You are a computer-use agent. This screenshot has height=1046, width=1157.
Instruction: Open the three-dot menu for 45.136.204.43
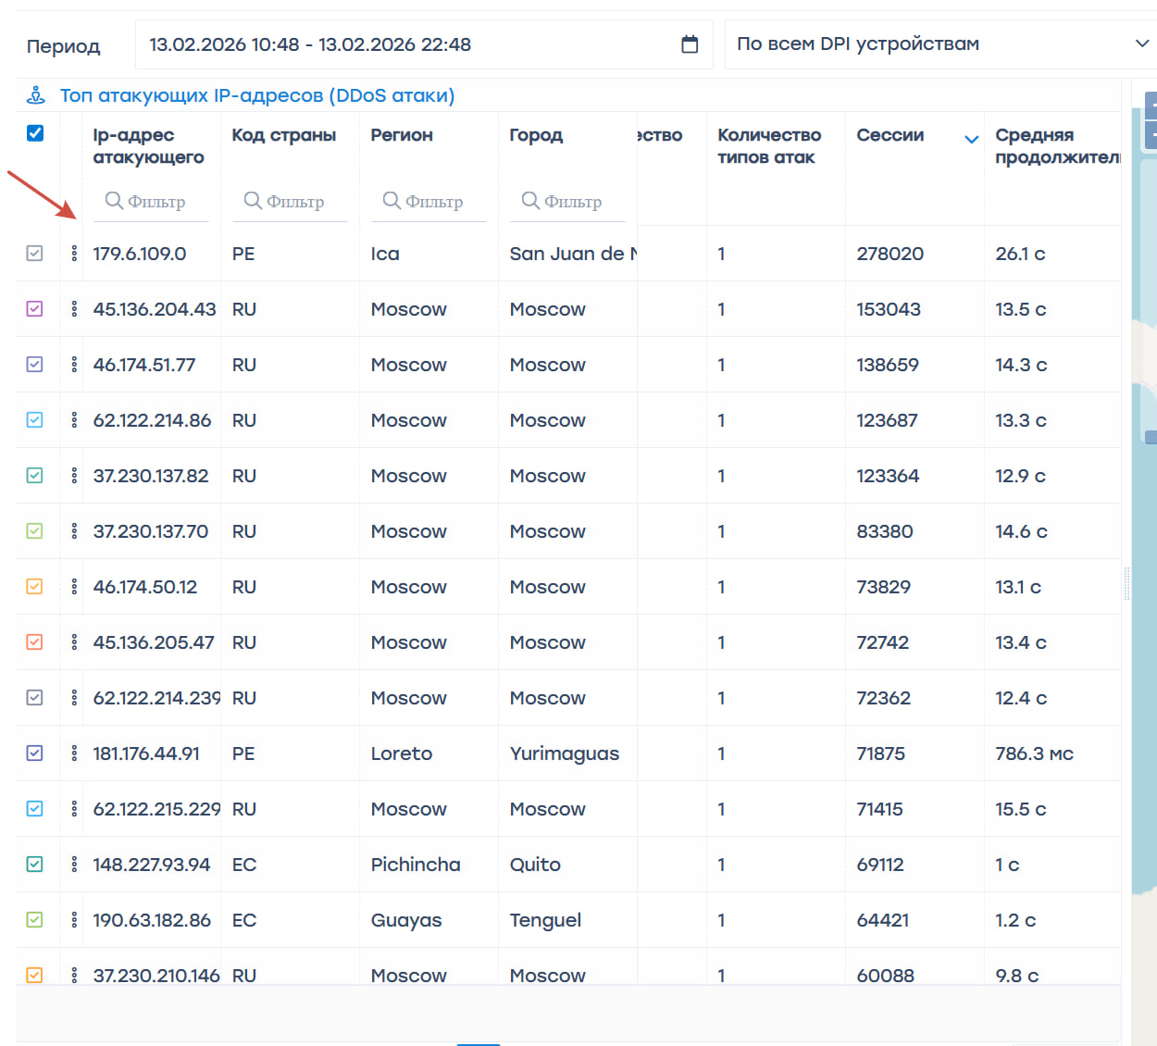click(x=74, y=309)
